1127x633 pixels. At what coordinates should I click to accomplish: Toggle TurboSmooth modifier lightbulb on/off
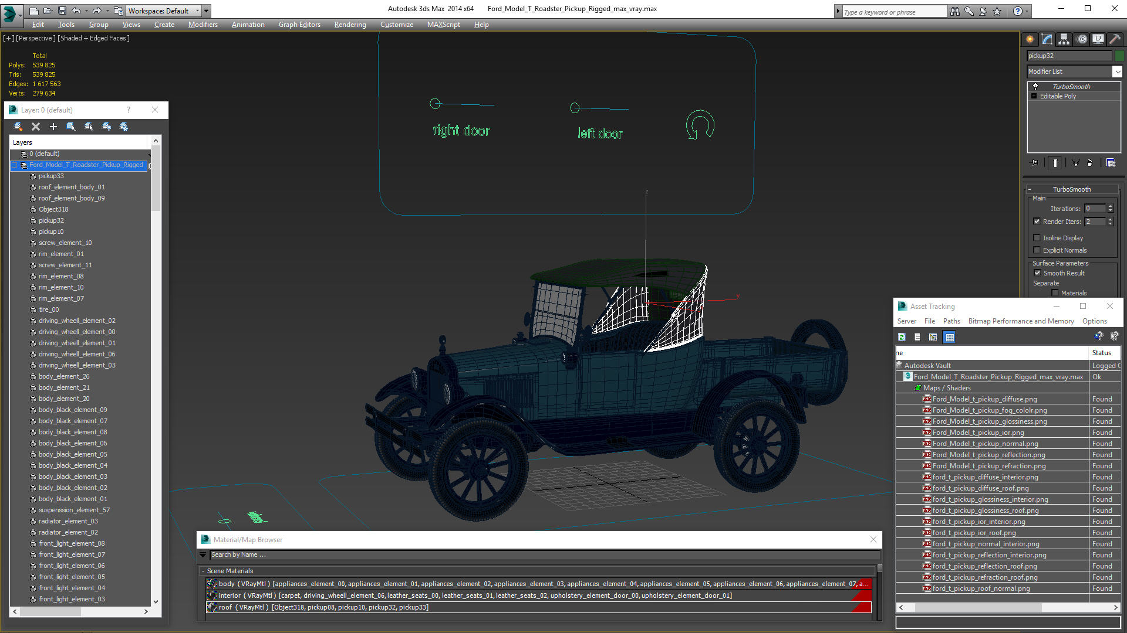click(x=1035, y=87)
